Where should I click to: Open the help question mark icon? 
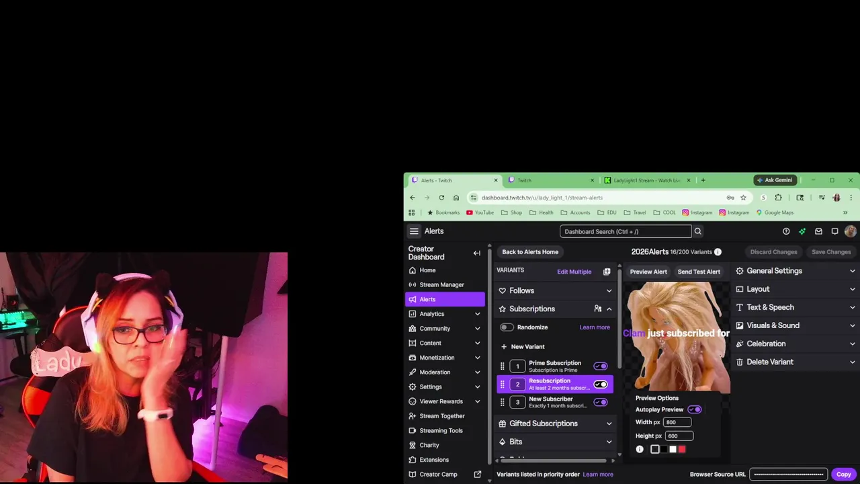[786, 231]
